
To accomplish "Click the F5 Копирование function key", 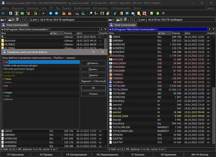I will point(77,154).
